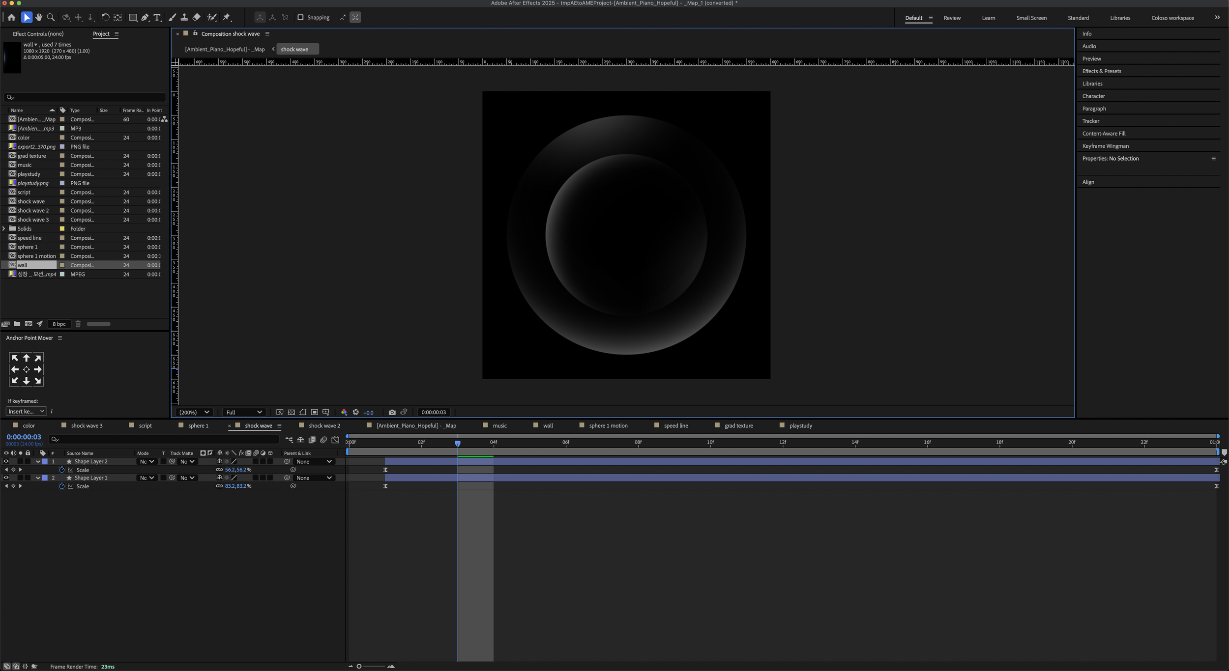The height and width of the screenshot is (671, 1229).
Task: Switch to the shock wave 2 timeline tab
Action: click(x=324, y=425)
